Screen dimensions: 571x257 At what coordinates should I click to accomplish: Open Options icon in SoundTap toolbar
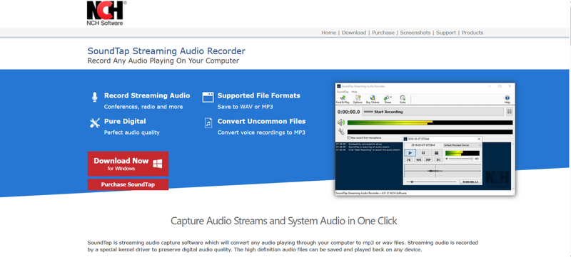pos(358,100)
